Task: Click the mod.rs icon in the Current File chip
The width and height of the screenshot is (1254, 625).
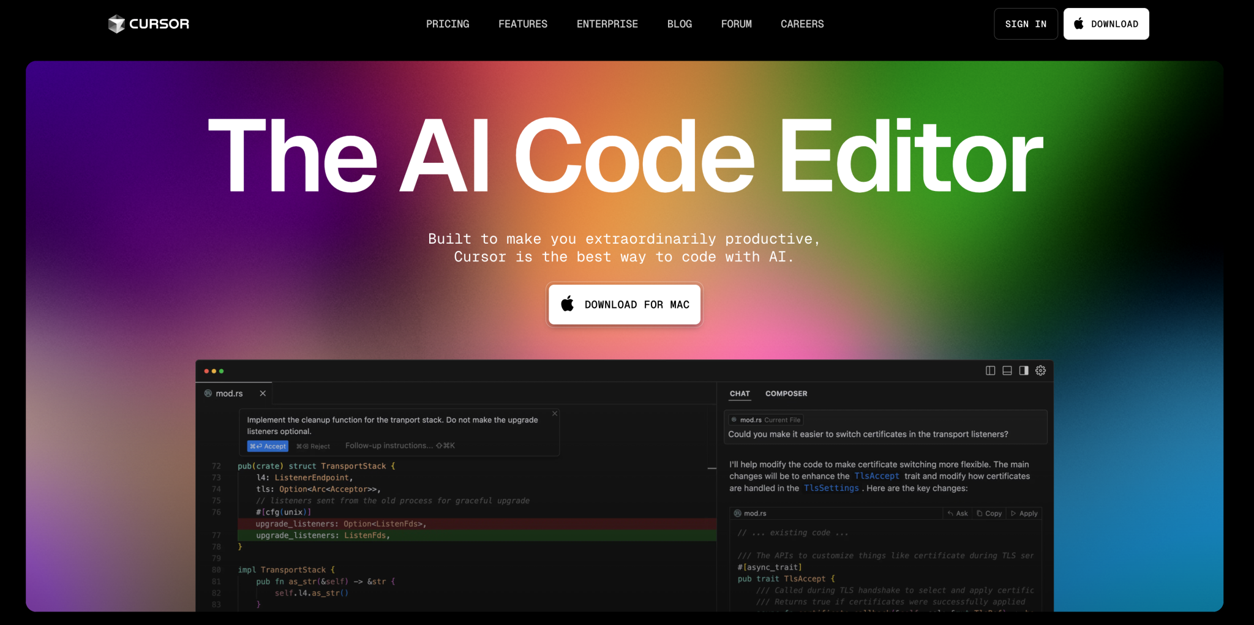Action: pyautogui.click(x=734, y=419)
